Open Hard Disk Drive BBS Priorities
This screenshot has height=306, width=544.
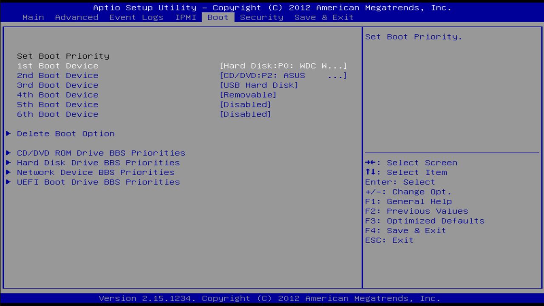tap(98, 163)
